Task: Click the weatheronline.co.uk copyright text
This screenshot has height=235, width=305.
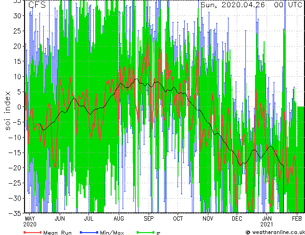Action: tap(275, 232)
